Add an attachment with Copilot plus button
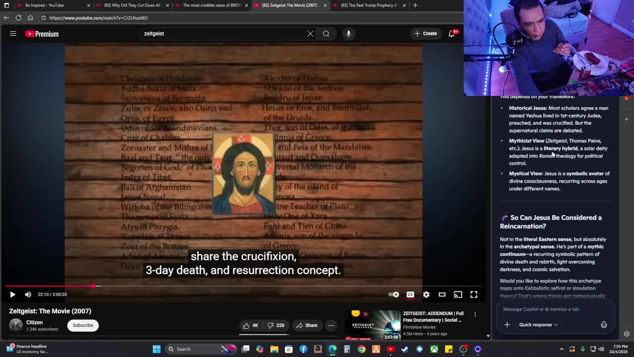The width and height of the screenshot is (634, 357). (x=507, y=325)
